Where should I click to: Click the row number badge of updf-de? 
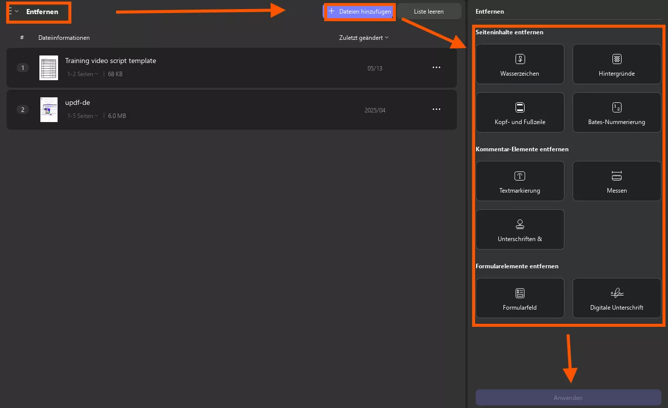[23, 109]
